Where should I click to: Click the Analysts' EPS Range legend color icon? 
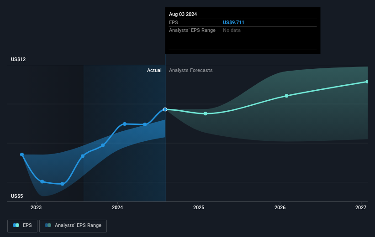[48, 225]
